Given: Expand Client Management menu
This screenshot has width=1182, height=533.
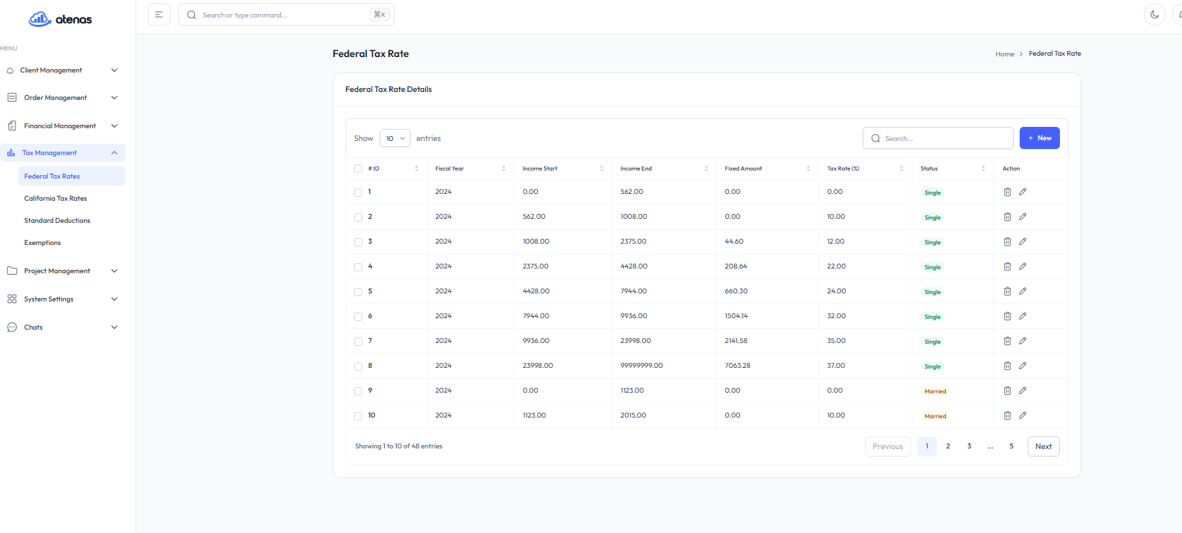Looking at the screenshot, I should click(62, 70).
